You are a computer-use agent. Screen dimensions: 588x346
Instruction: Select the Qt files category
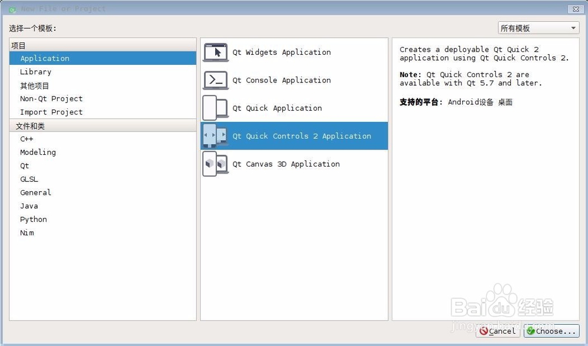[103, 166]
